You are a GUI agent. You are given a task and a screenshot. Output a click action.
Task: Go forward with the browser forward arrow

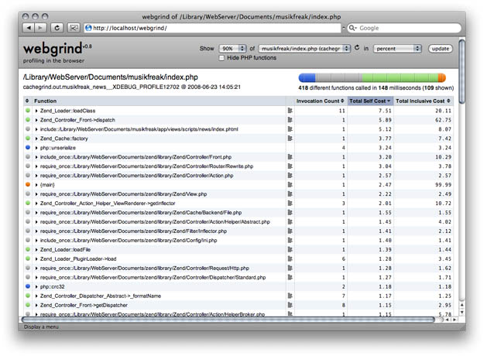tap(40, 28)
